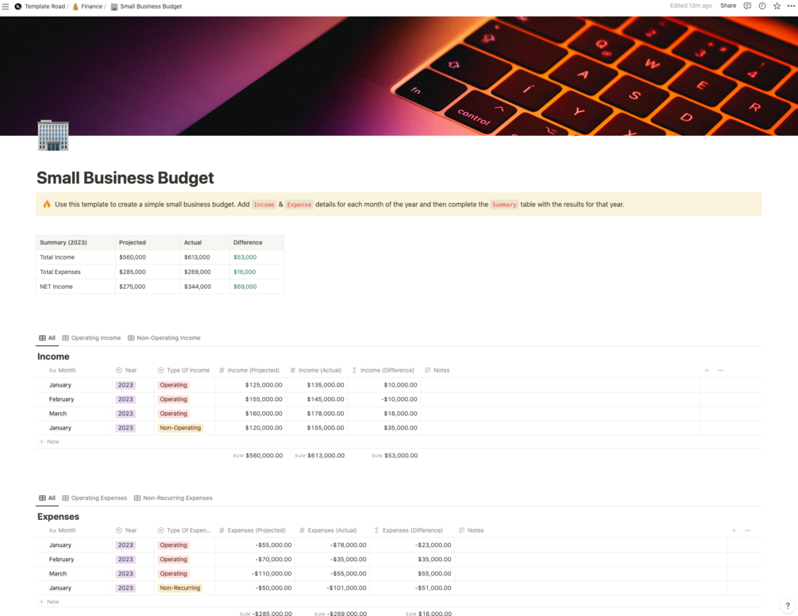Click the Expense code tag in callout

coord(299,205)
